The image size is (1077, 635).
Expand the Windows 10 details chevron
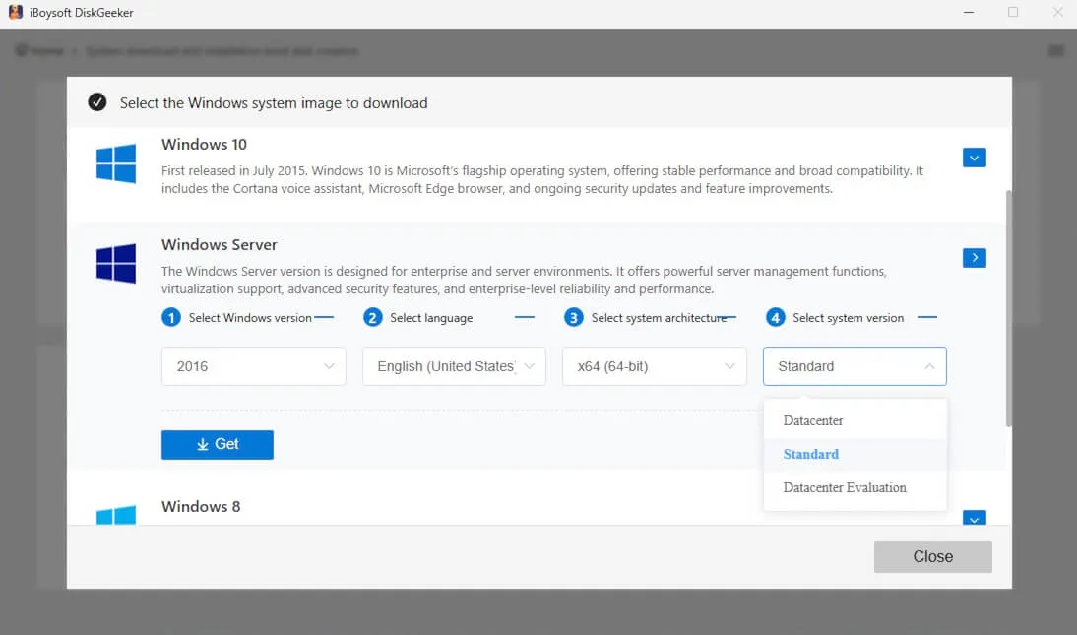pos(974,157)
